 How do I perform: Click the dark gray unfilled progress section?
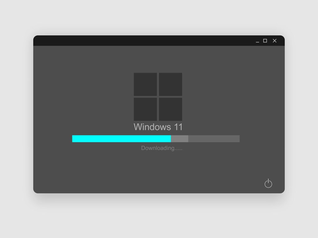click(214, 139)
